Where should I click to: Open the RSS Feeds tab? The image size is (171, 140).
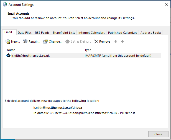click(42, 33)
